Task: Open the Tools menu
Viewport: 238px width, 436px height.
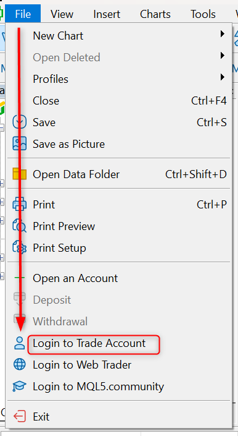Action: 203,14
